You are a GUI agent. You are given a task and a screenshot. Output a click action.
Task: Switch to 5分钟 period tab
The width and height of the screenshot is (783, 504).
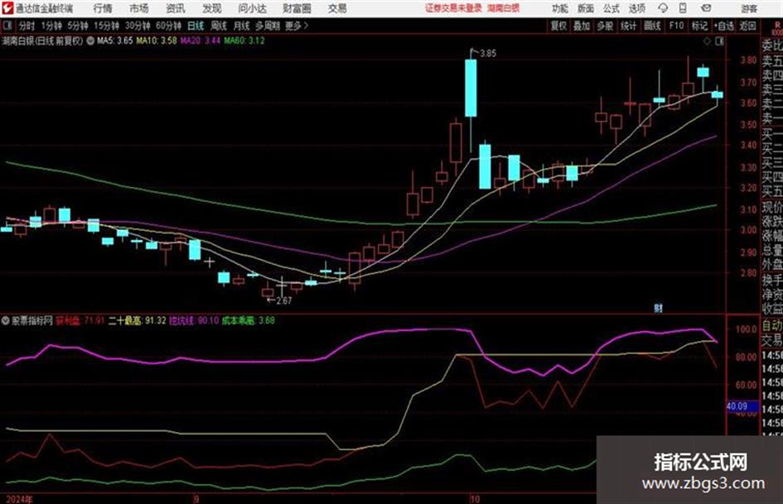pos(77,26)
